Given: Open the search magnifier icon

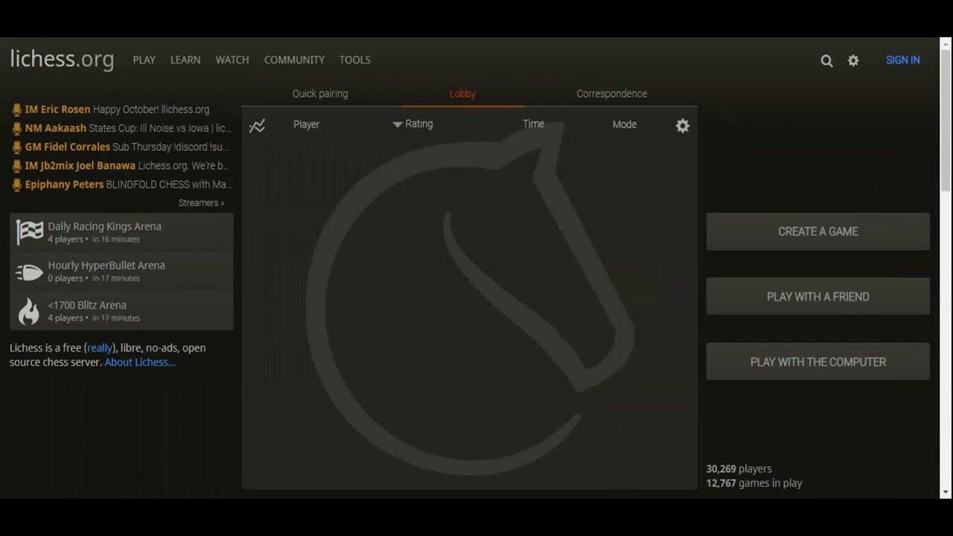Looking at the screenshot, I should 826,61.
